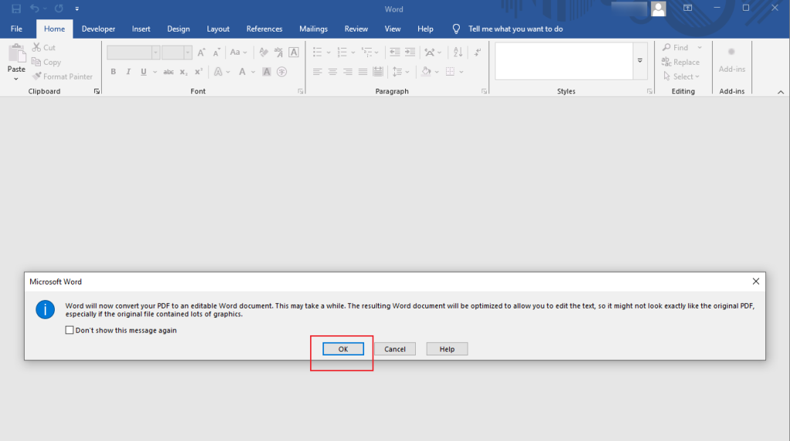Click the Sort icon
Image resolution: width=790 pixels, height=441 pixels.
458,52
